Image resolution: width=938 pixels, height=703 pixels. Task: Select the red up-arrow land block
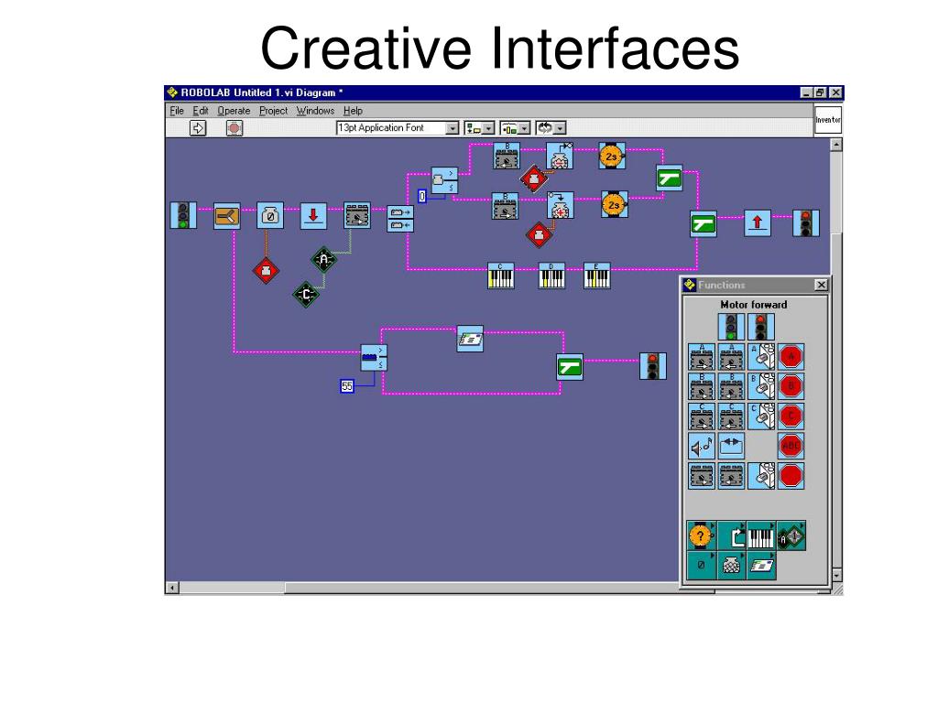pos(758,222)
